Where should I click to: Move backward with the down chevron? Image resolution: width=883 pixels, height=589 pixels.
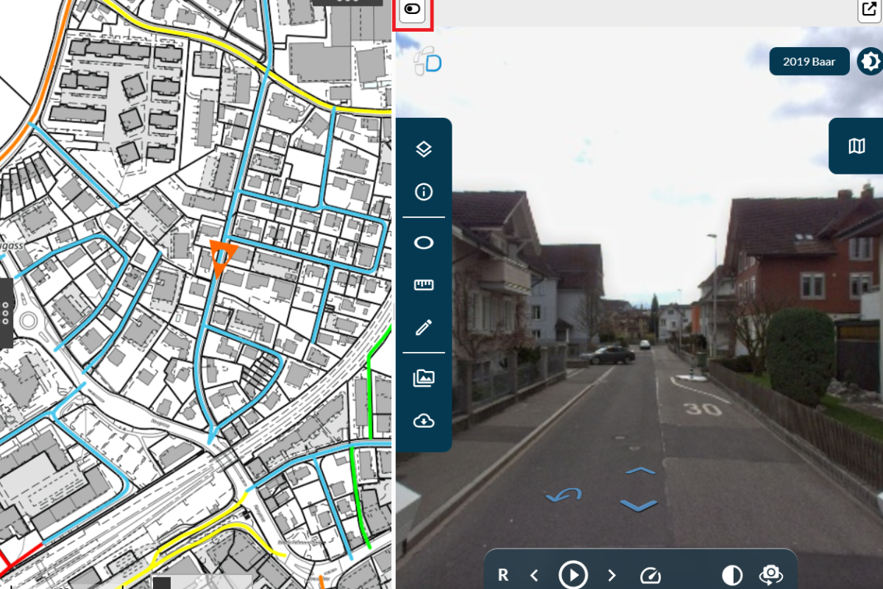(x=638, y=505)
